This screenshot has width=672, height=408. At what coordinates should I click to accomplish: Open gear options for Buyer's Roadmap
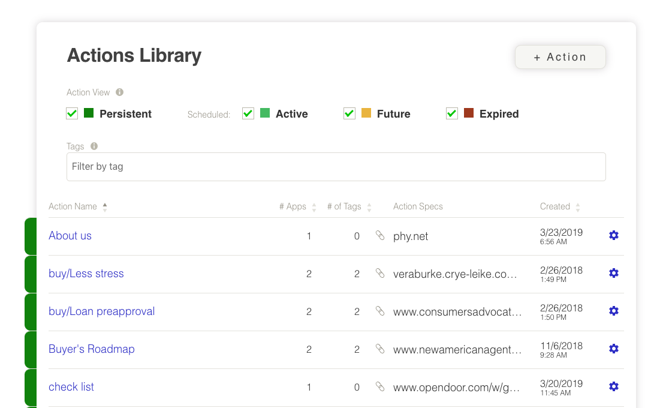point(613,349)
